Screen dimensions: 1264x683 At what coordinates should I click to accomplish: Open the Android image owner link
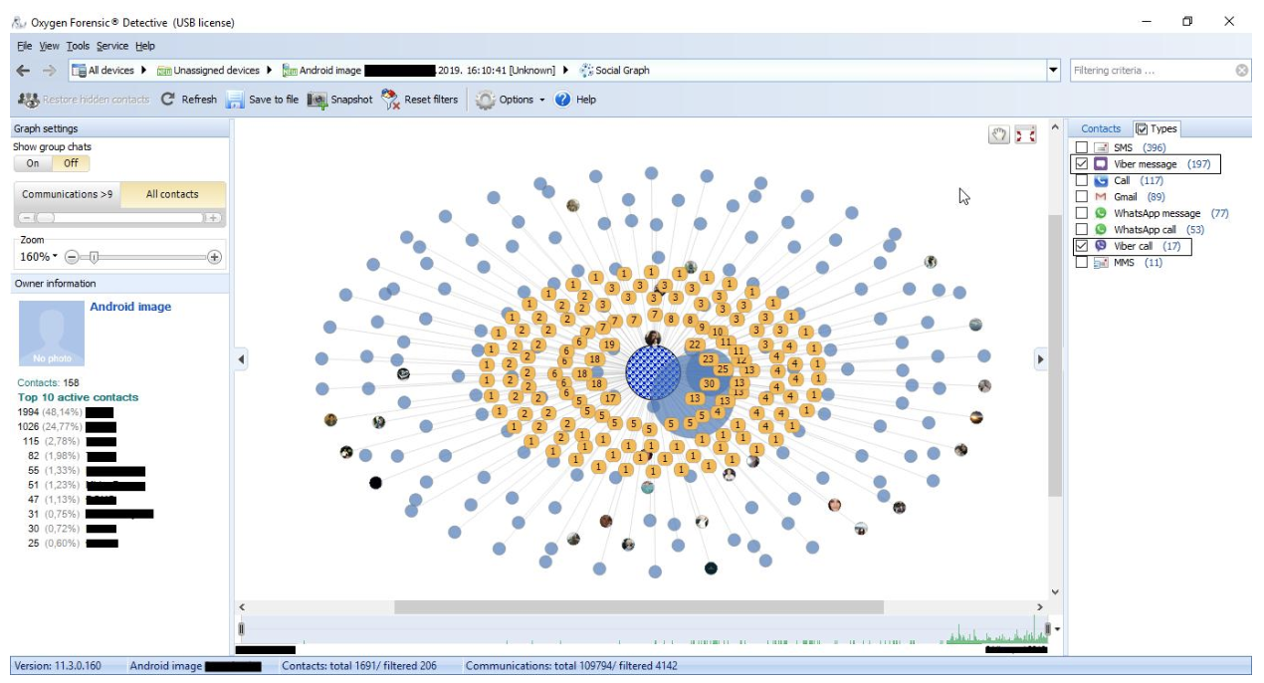tap(130, 307)
